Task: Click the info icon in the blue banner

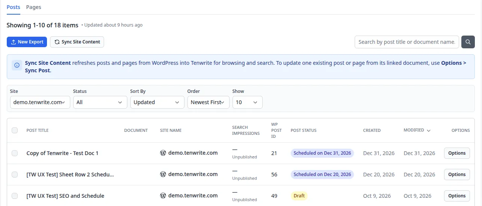Action: pos(17,65)
